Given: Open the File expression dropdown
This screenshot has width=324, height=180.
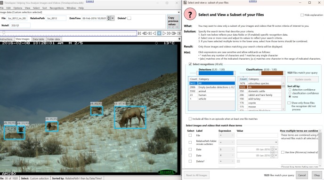Looking at the screenshot, I should (x=227, y=135).
